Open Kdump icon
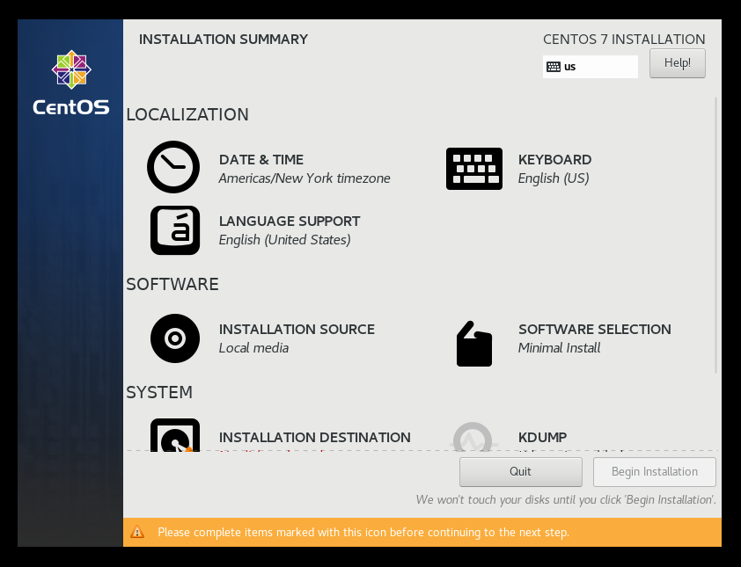The height and width of the screenshot is (567, 741). click(473, 437)
